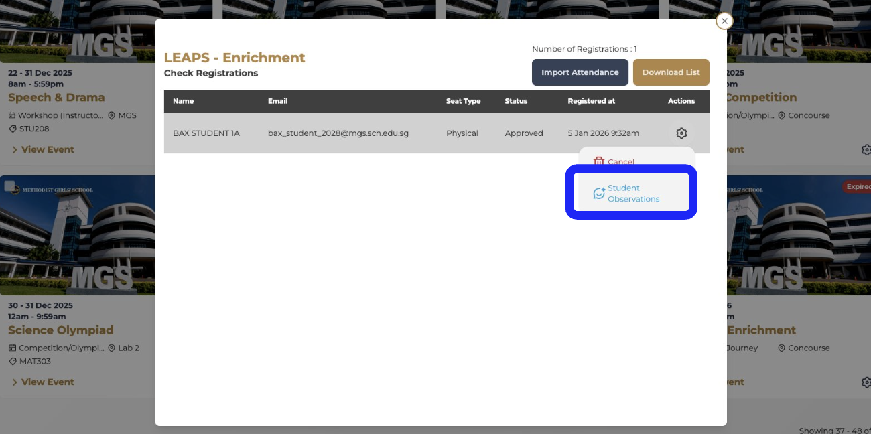The height and width of the screenshot is (434, 871).
Task: Expand View Event under Speech & Drama
Action: pos(42,149)
